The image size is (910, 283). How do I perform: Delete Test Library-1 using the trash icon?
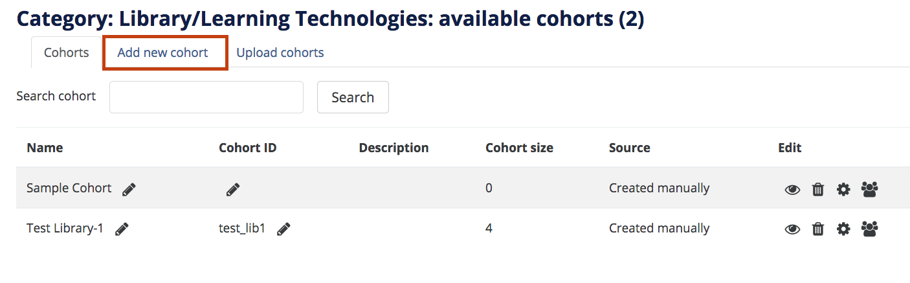[x=818, y=229]
